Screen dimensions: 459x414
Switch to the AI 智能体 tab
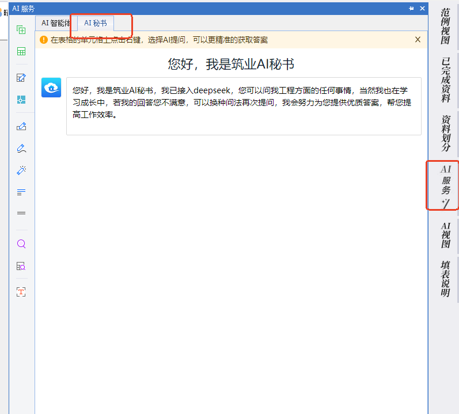pos(56,23)
